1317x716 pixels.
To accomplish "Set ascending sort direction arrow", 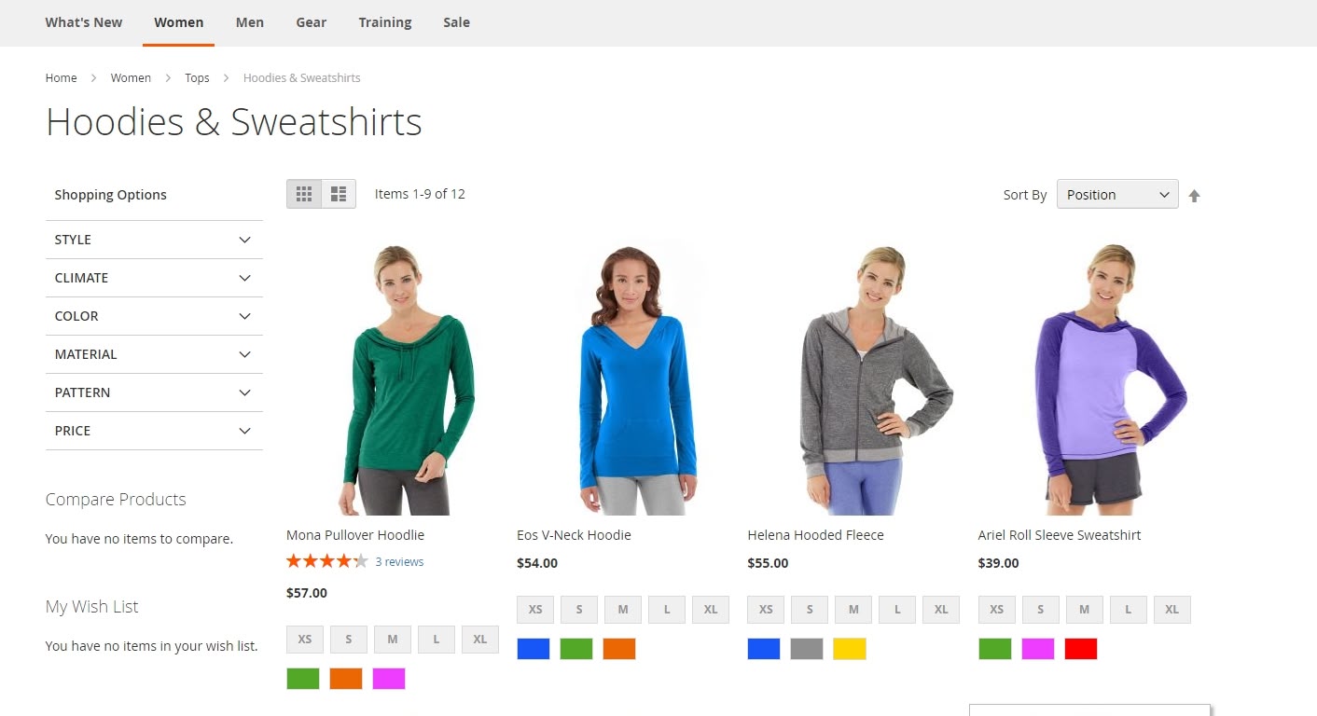I will (1194, 195).
